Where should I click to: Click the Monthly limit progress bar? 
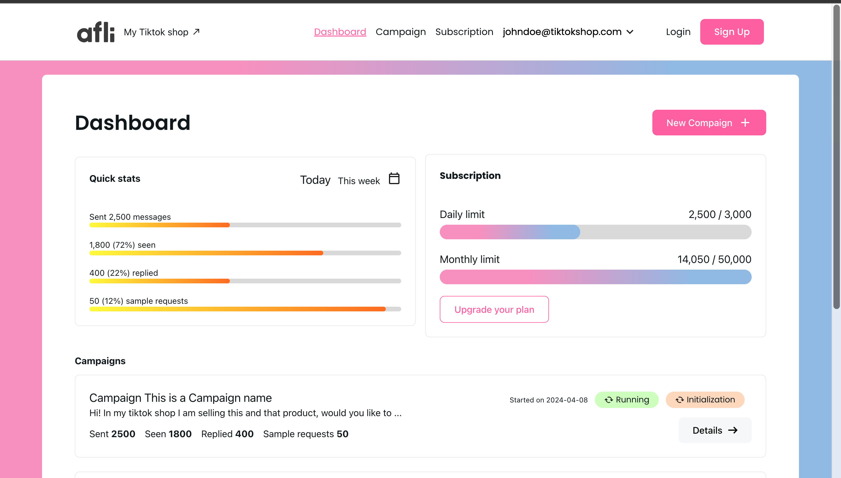click(x=595, y=277)
